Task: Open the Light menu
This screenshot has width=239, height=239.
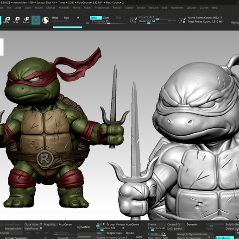Action: coord(28,7)
